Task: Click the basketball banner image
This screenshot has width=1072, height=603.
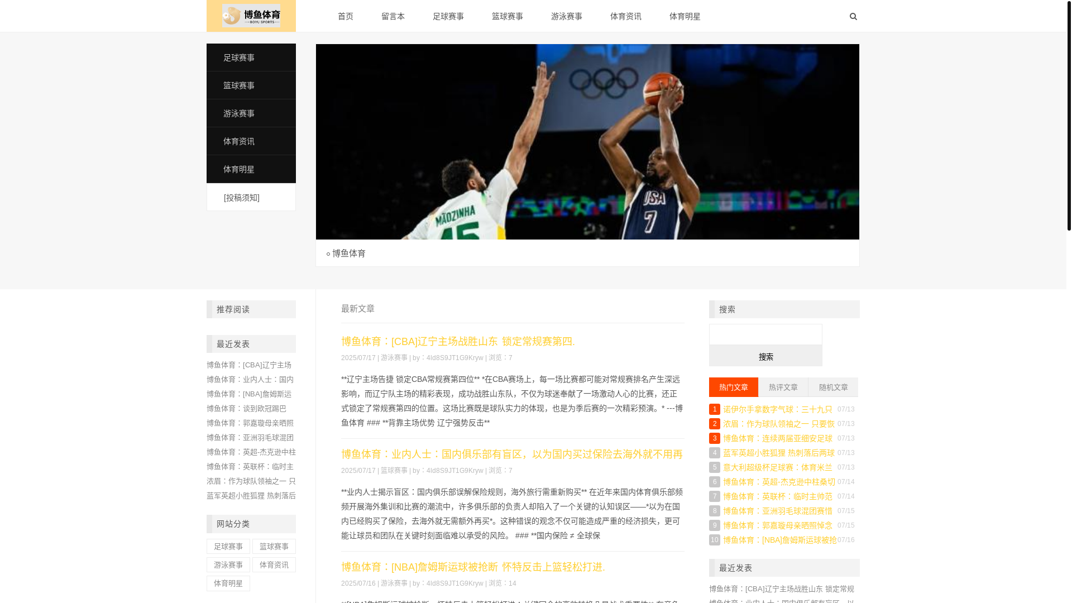Action: [587, 142]
